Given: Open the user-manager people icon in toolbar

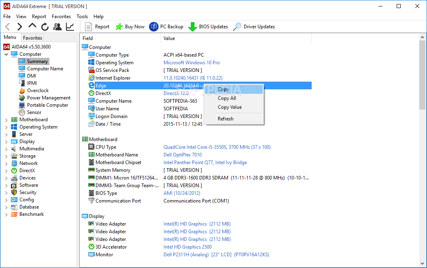Looking at the screenshot, I should [57, 27].
